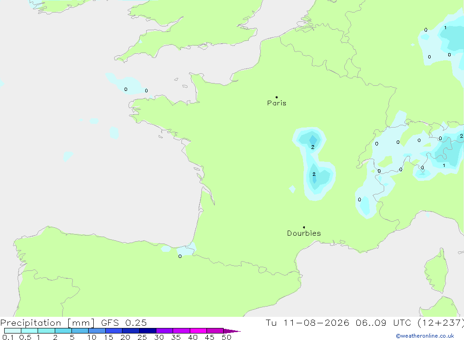This screenshot has height=340, width=464.
Task: Click the Paris city marker dot
Action: click(277, 97)
